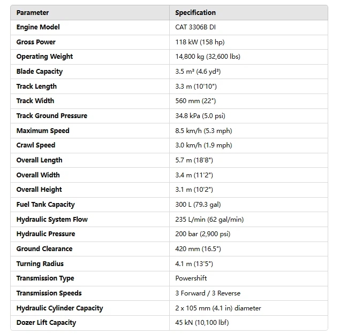This screenshot has height=335, width=340.
Task: Select the Engine Model row label
Action: [x=38, y=27]
